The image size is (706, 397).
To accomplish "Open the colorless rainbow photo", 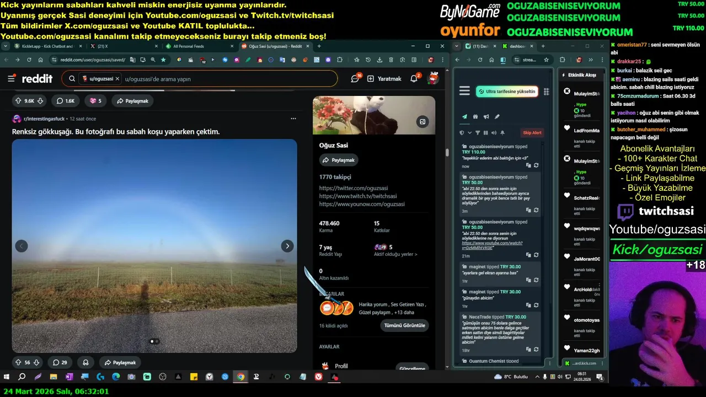I will click(x=154, y=245).
